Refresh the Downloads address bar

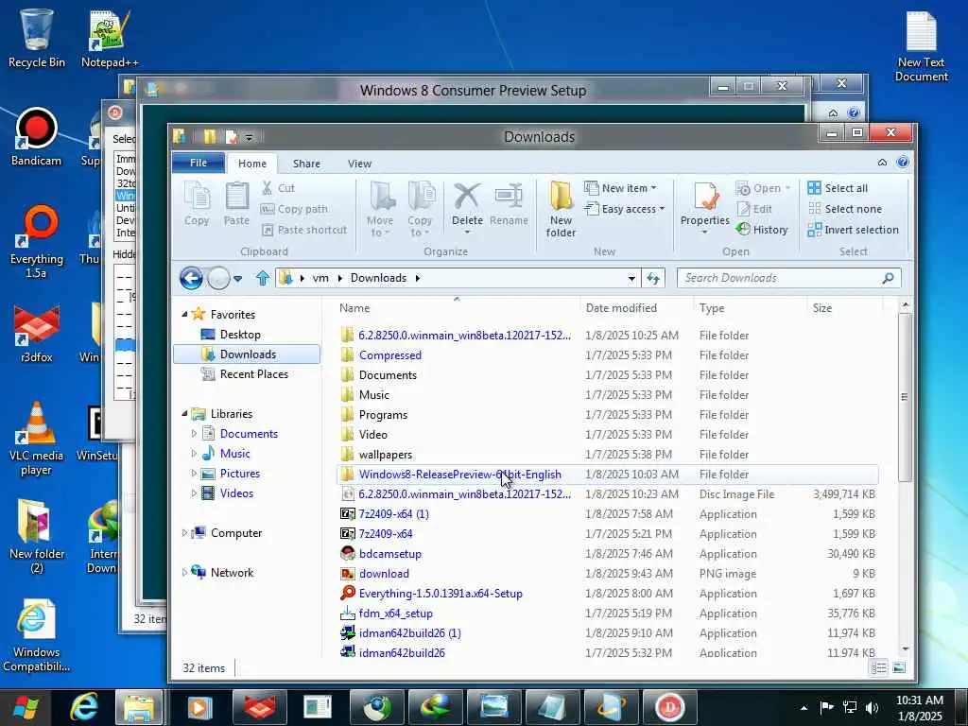pos(653,279)
